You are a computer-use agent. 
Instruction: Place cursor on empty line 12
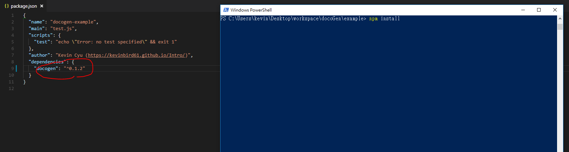(x=119, y=88)
